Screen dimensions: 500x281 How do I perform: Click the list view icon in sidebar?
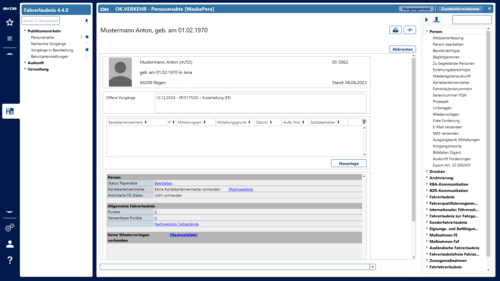(x=10, y=38)
